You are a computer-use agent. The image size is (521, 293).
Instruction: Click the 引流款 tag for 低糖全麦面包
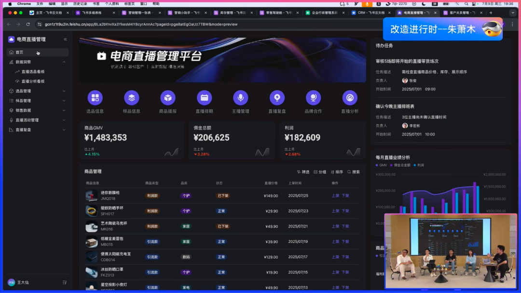click(152, 241)
